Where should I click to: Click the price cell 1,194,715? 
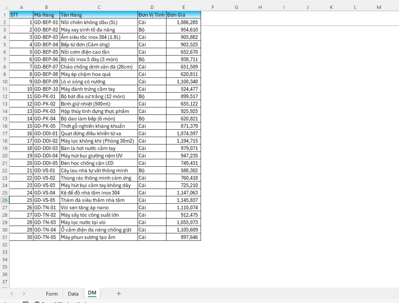(183, 141)
